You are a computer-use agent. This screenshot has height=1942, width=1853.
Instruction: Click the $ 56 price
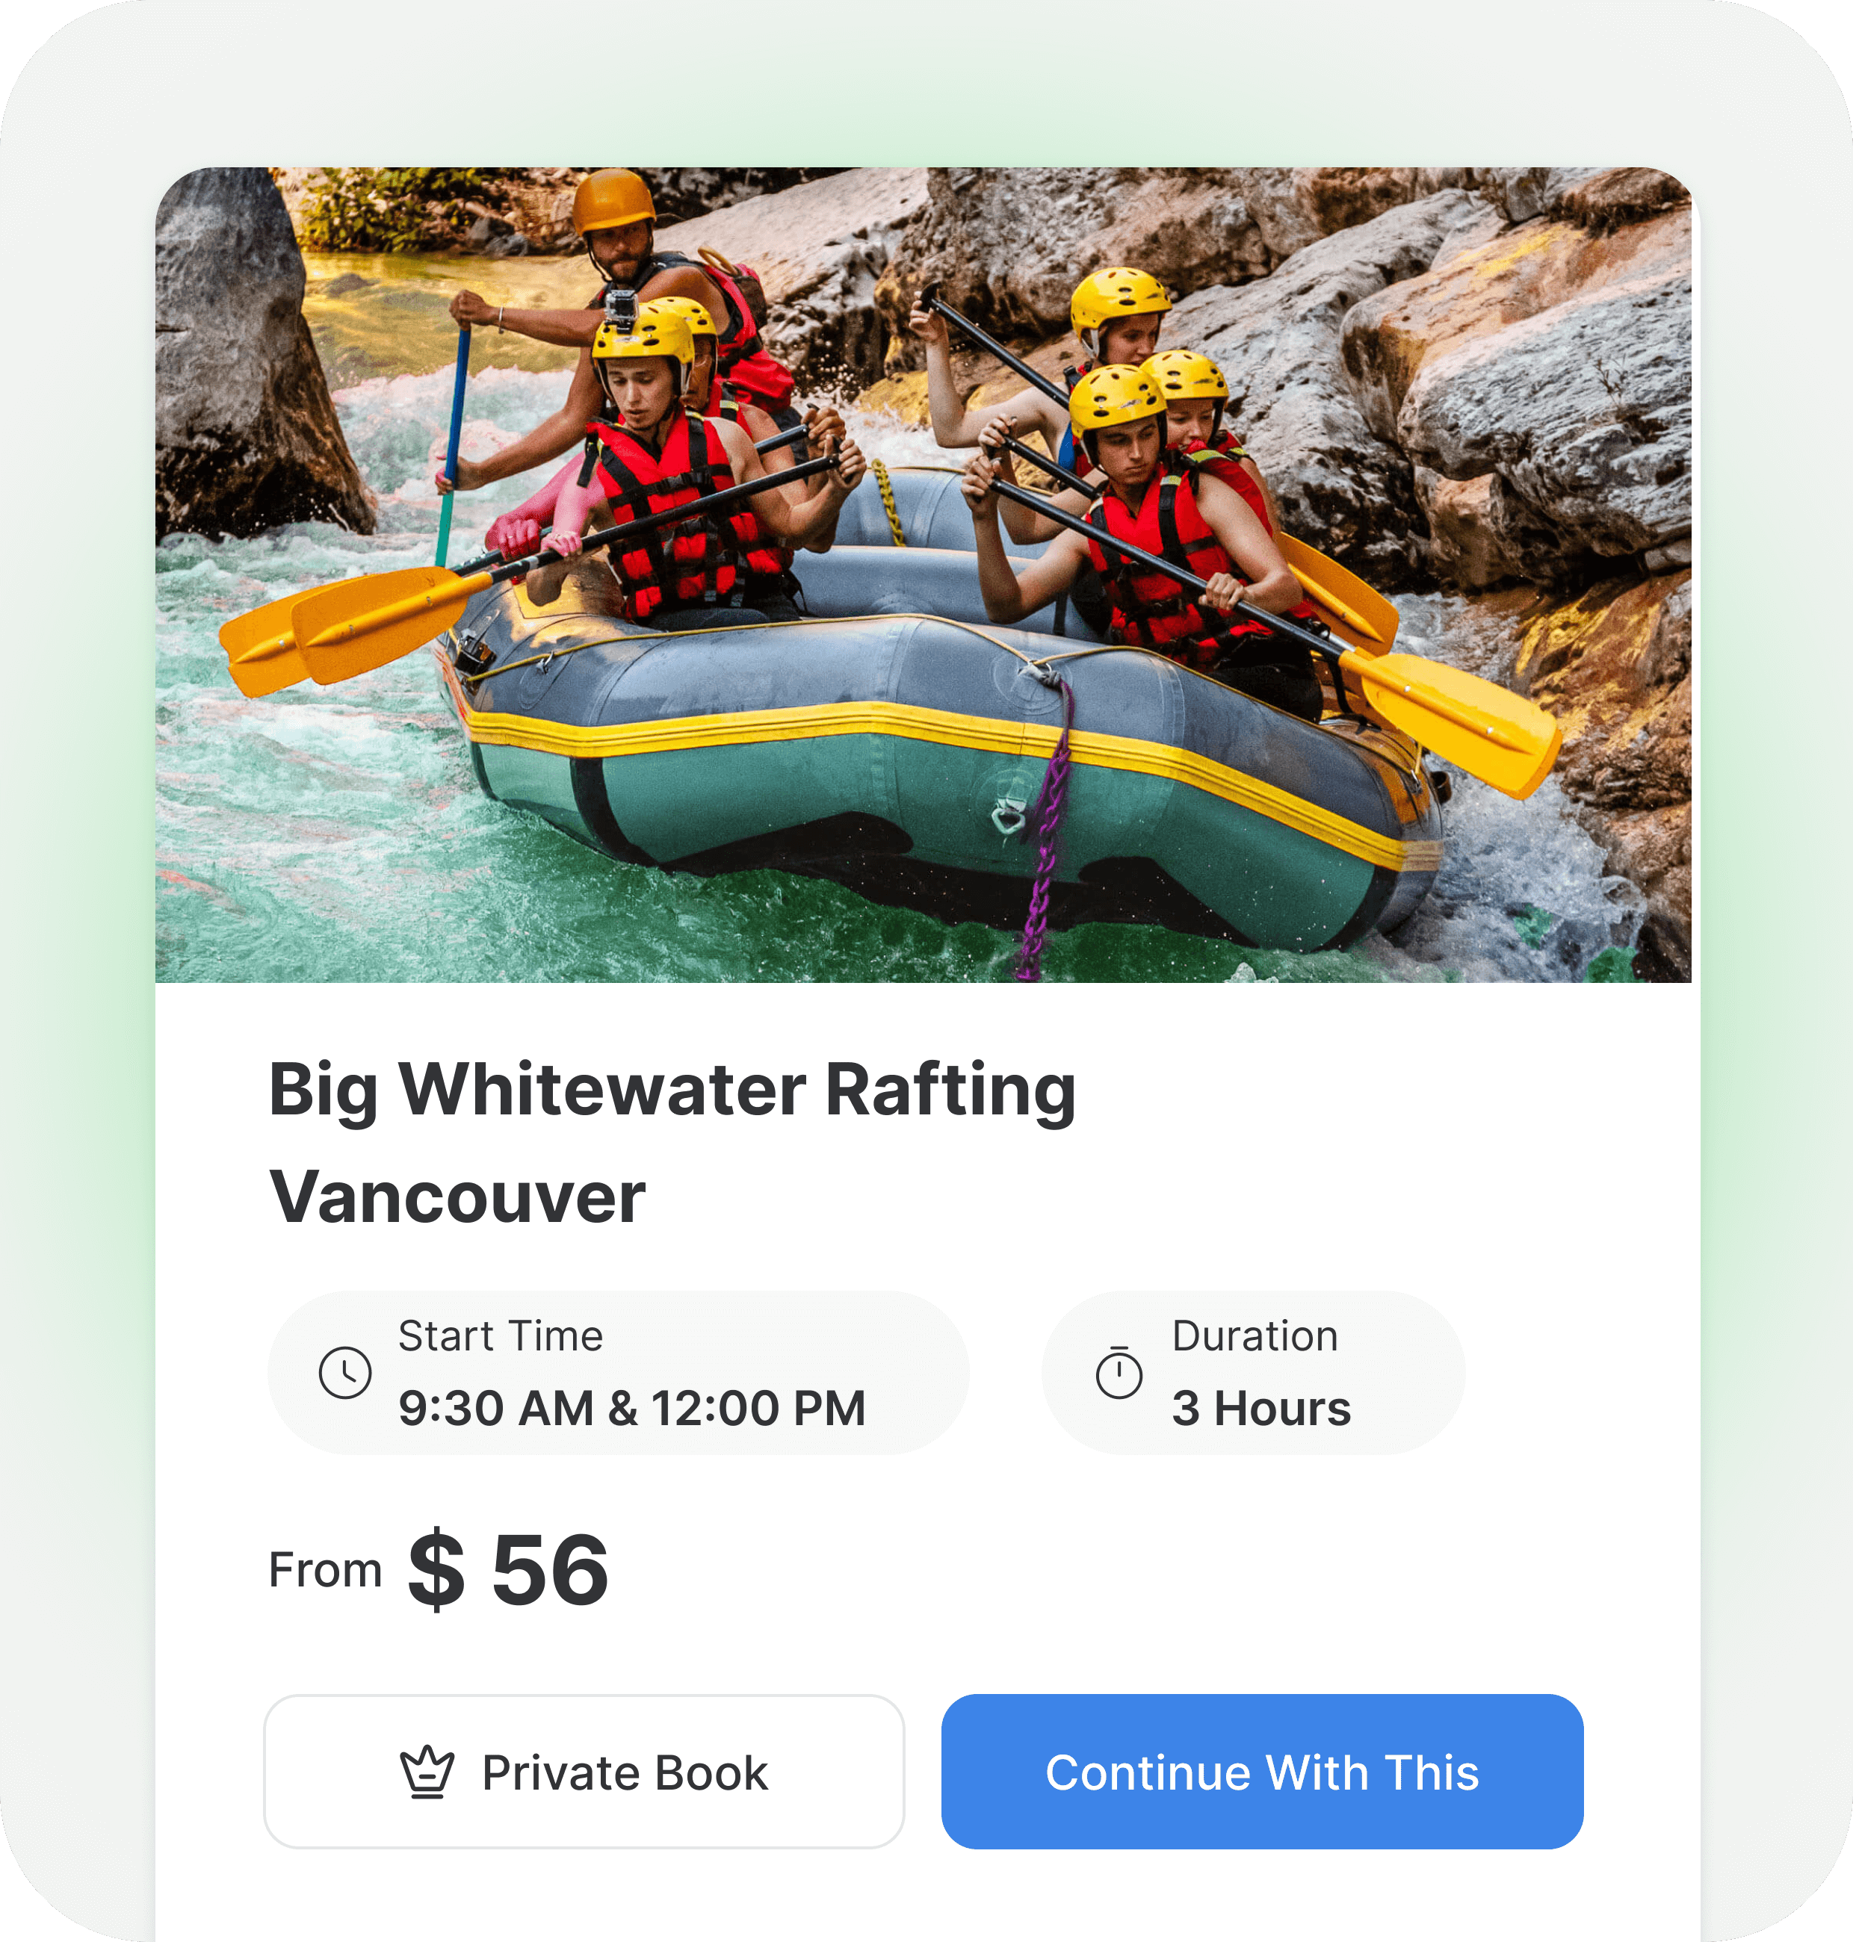(x=509, y=1570)
